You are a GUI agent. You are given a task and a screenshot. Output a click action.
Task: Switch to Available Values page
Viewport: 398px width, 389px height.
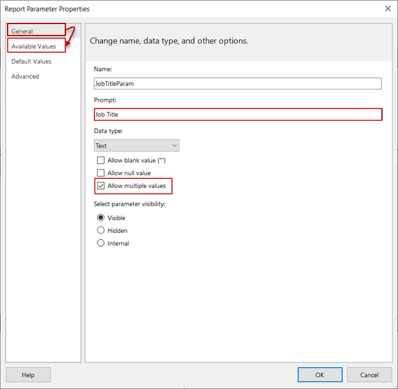[34, 46]
